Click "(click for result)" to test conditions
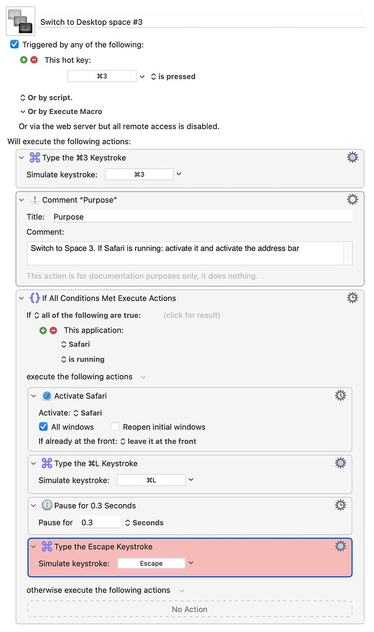This screenshot has height=632, width=374. point(192,315)
